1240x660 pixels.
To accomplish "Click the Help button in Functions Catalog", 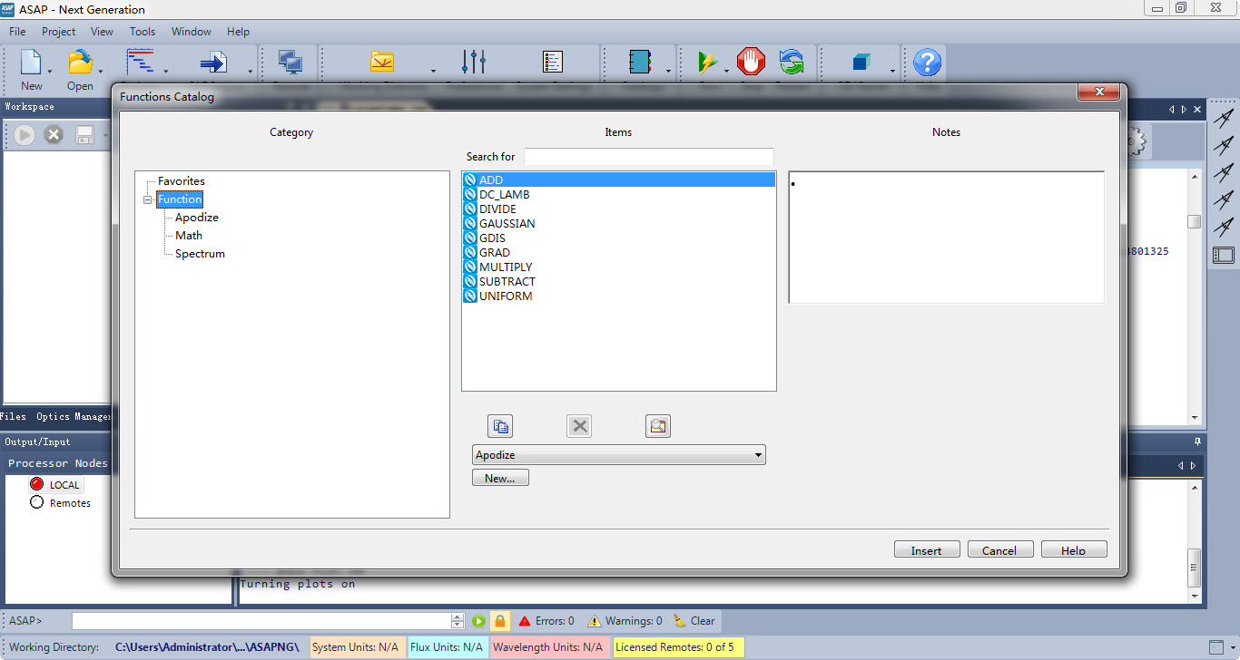I will pyautogui.click(x=1074, y=550).
